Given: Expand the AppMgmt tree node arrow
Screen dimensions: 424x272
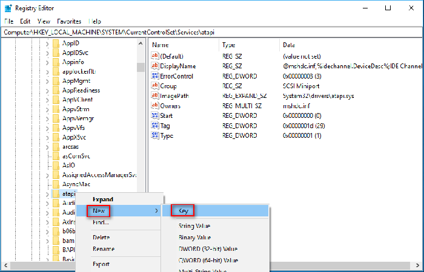Looking at the screenshot, I should pyautogui.click(x=47, y=81).
